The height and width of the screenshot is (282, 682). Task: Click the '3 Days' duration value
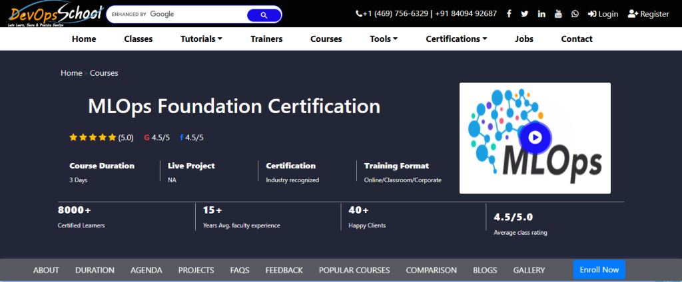click(x=79, y=180)
